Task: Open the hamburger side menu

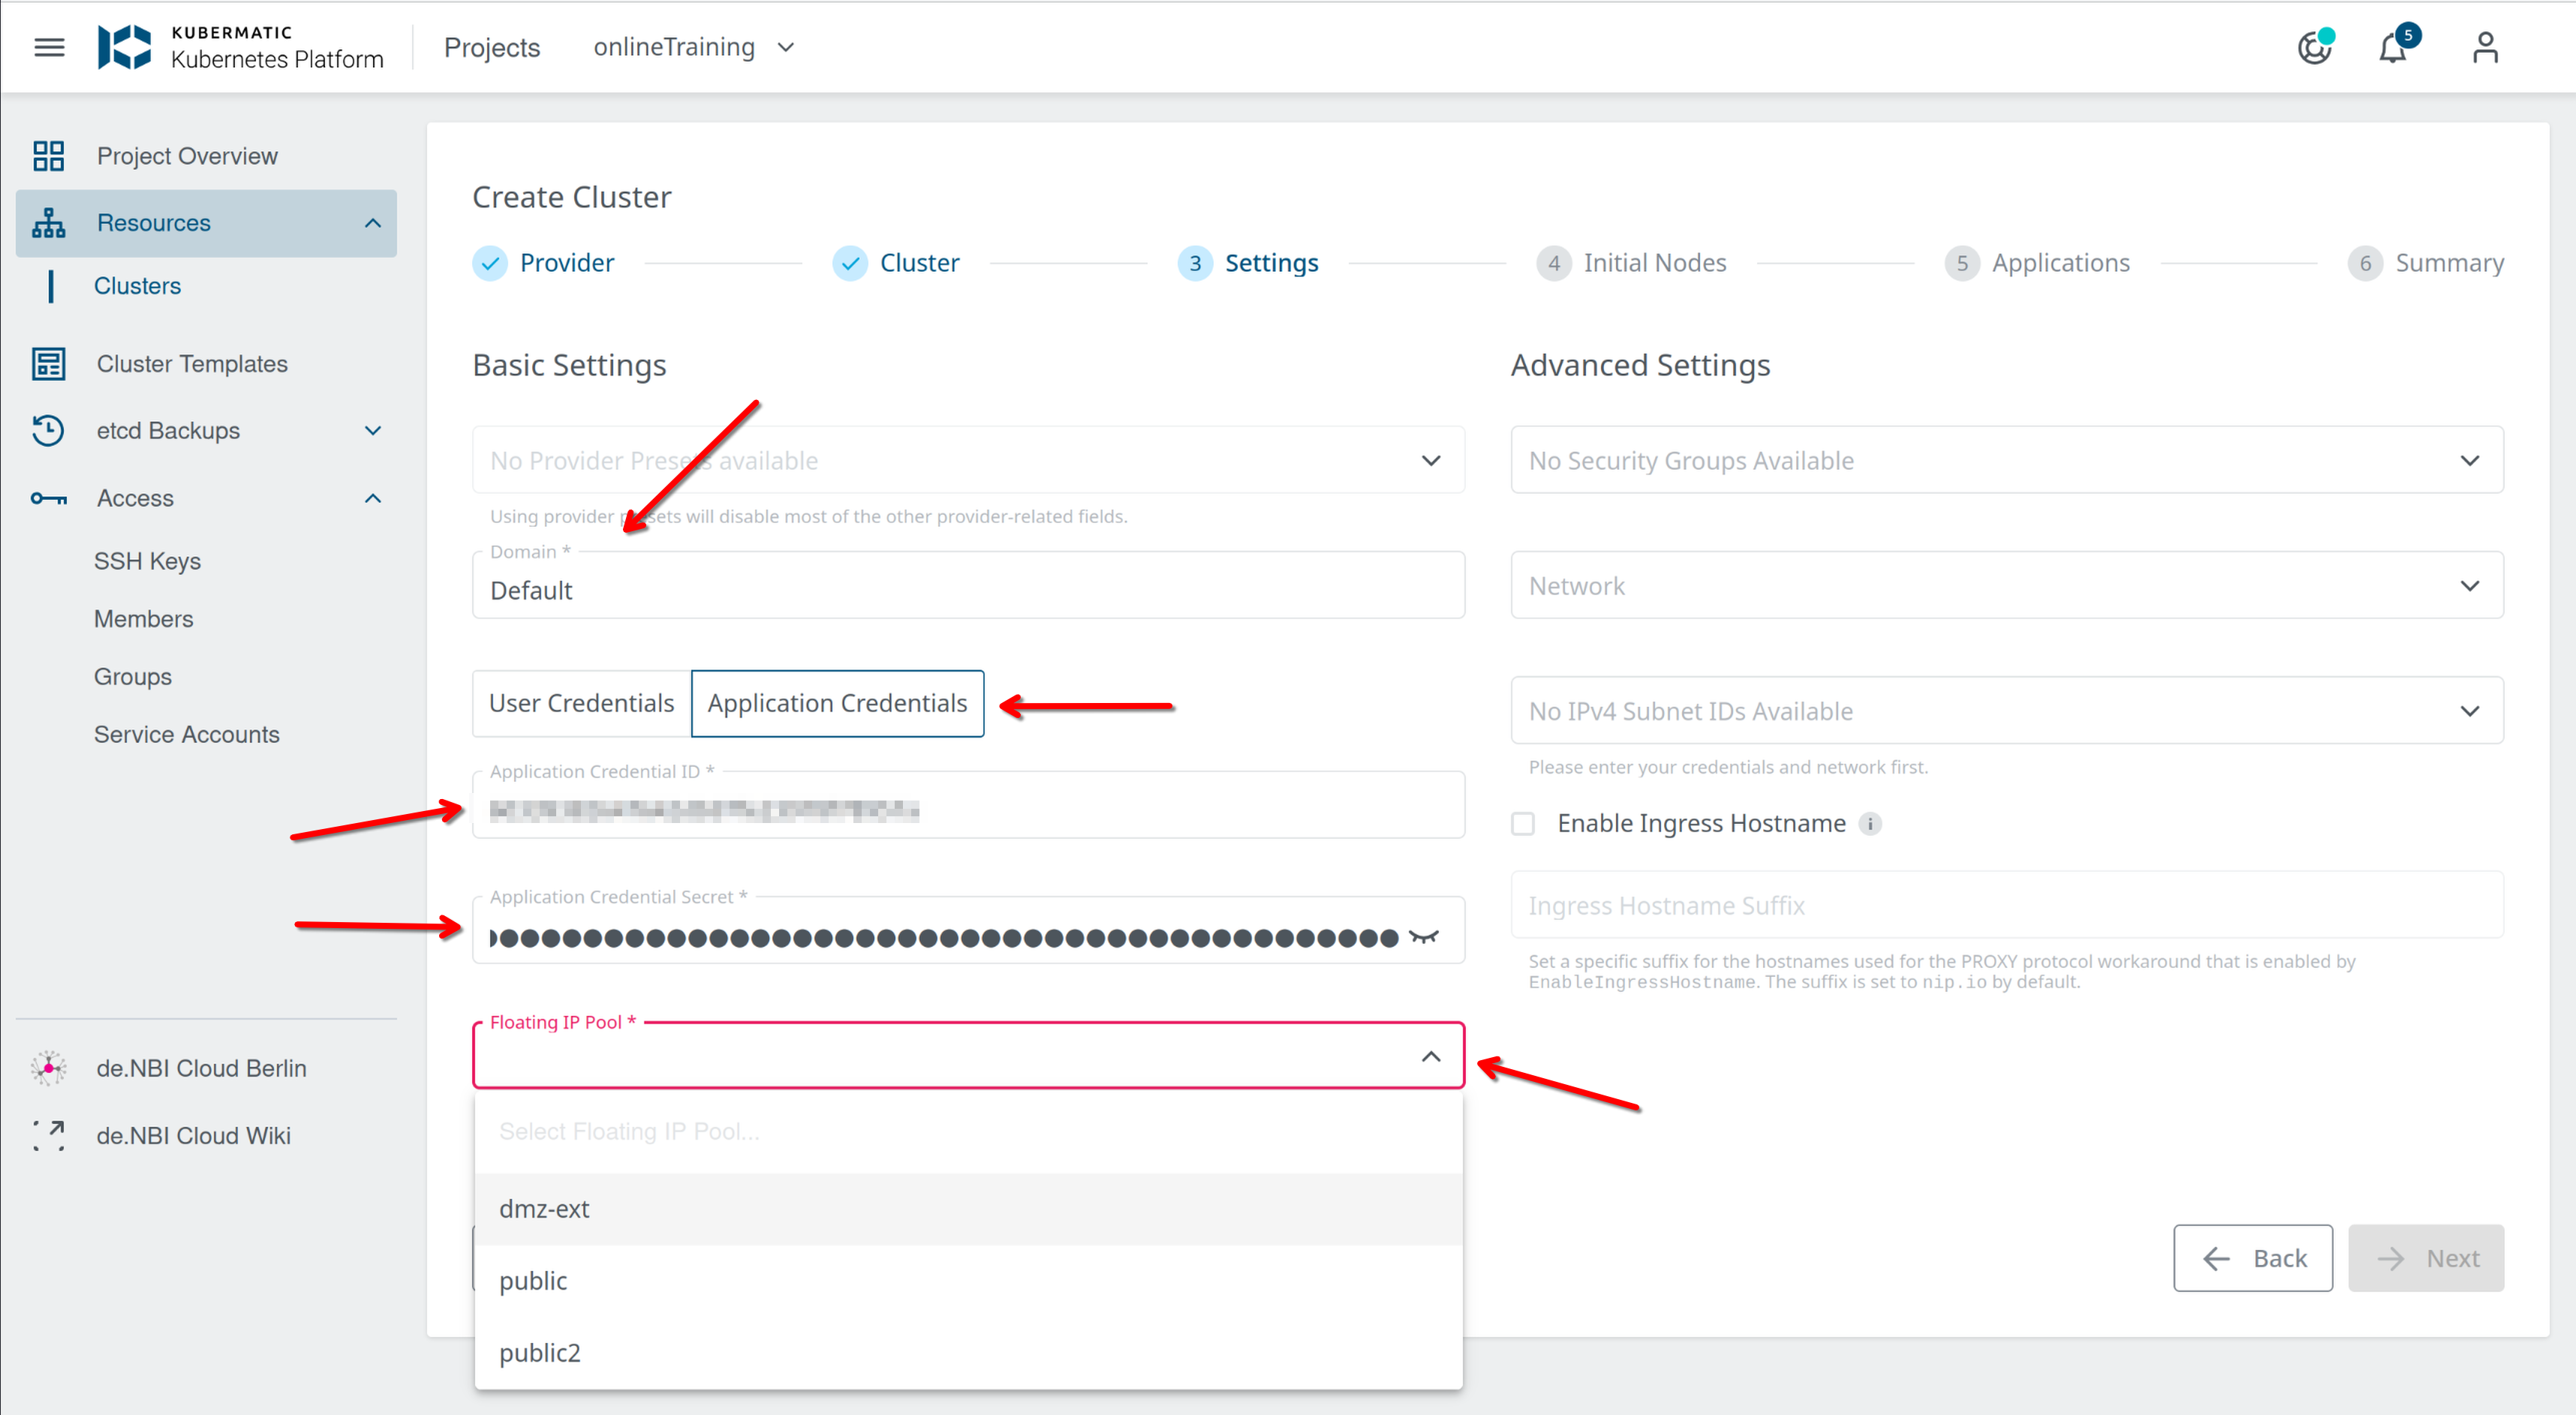Action: click(x=49, y=47)
